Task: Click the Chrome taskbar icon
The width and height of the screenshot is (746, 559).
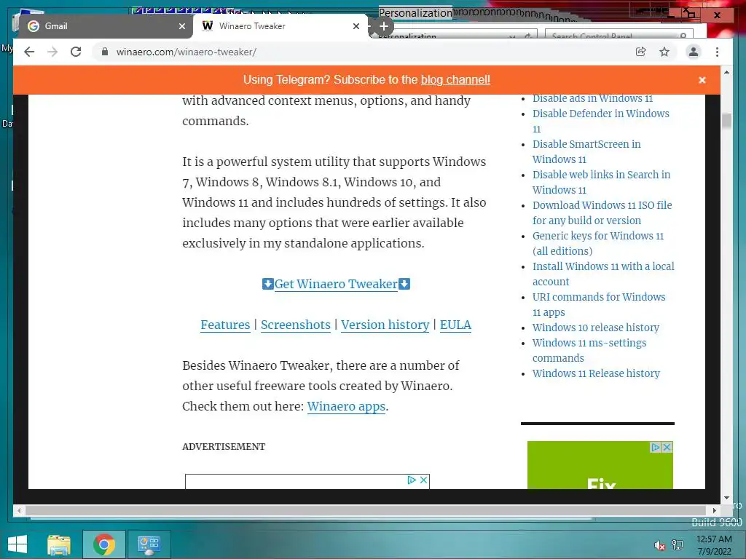Action: 104,544
